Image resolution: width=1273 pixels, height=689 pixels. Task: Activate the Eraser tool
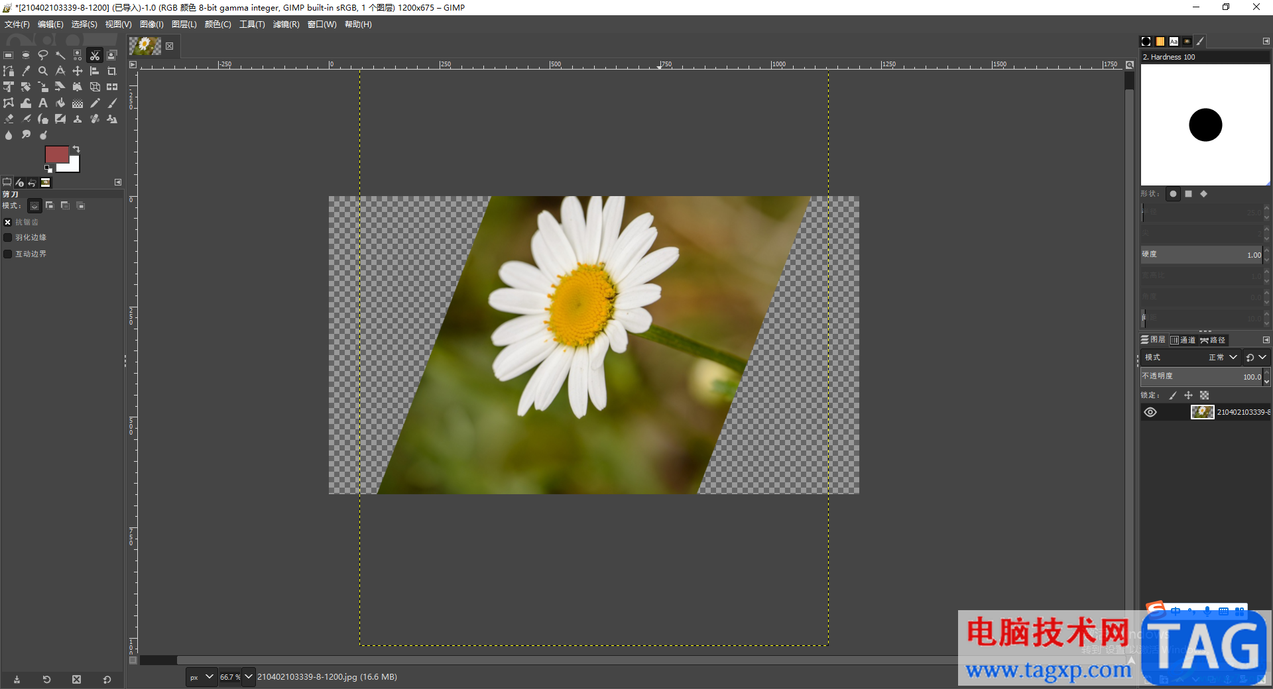click(9, 119)
